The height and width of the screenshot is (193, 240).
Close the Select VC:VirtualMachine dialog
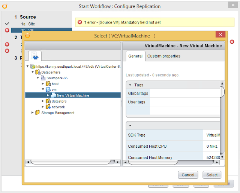coord(220,34)
